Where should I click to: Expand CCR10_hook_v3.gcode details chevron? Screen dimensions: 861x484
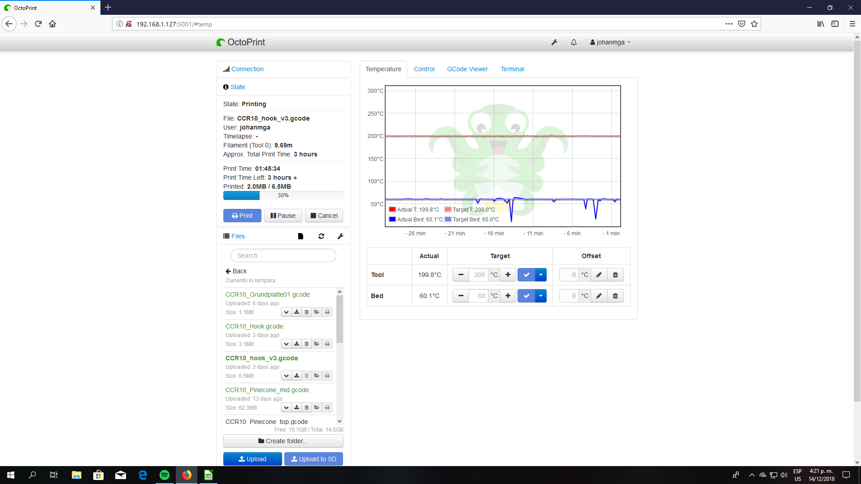(286, 376)
